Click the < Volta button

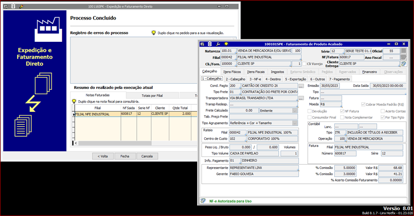tap(103, 156)
